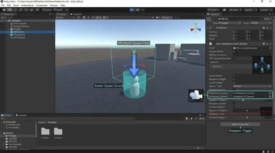The height and width of the screenshot is (153, 275).
Task: Collapse the Transform component foldout
Action: (x=208, y=28)
